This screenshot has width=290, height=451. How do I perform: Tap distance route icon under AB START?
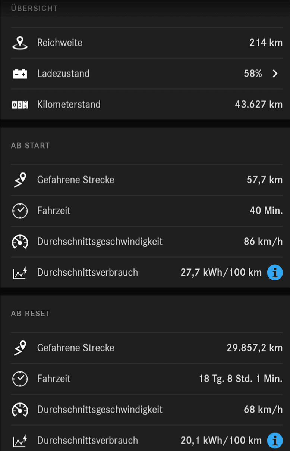(x=20, y=180)
